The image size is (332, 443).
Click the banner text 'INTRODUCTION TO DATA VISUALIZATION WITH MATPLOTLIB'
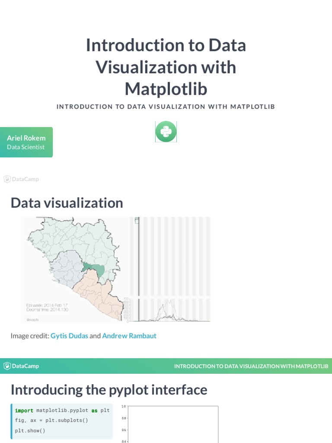tap(251, 366)
